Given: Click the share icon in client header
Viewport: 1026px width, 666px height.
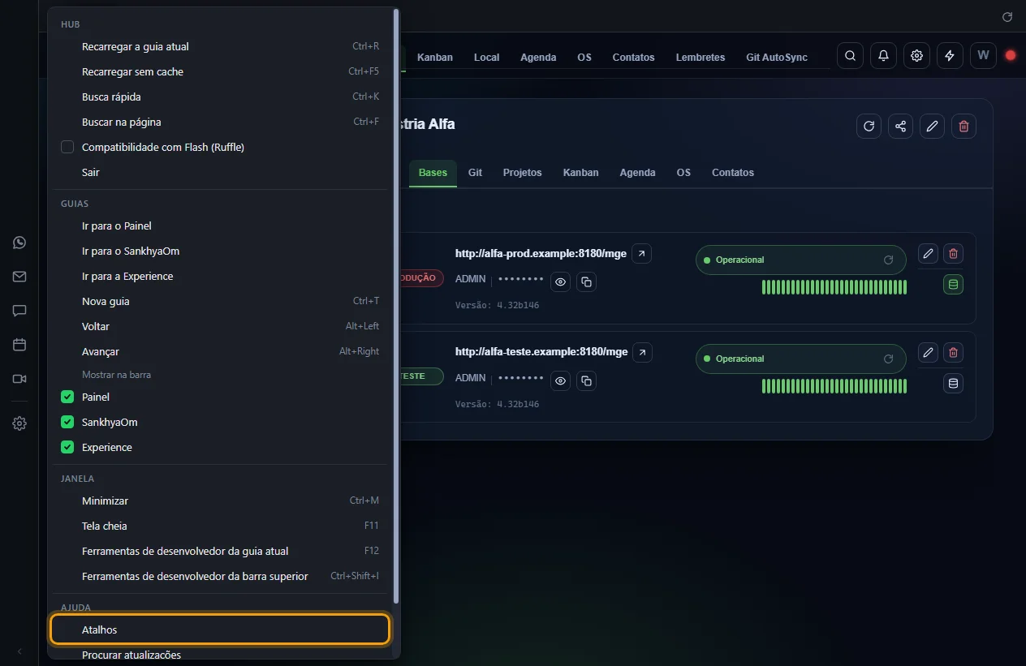Looking at the screenshot, I should (x=900, y=126).
